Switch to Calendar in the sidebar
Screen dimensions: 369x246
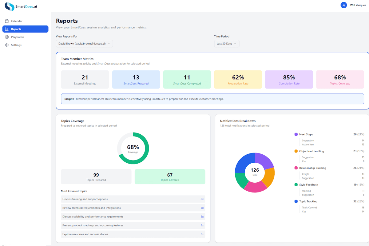click(x=18, y=21)
